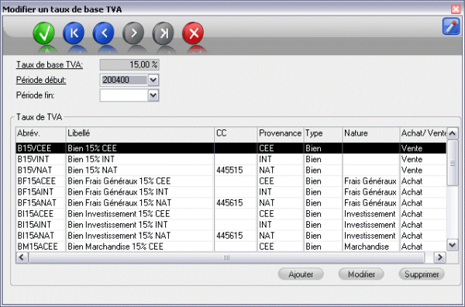Image resolution: width=465 pixels, height=307 pixels.
Task: Sort by Libellé column header
Action: coord(140,133)
